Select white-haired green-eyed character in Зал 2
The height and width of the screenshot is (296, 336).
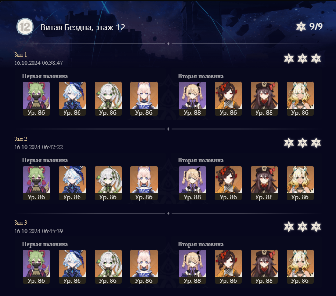(108, 183)
